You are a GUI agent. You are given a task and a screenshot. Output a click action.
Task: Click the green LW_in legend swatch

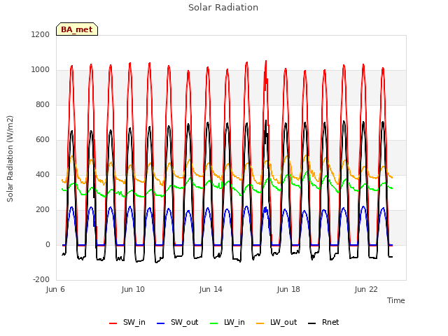[214, 323]
